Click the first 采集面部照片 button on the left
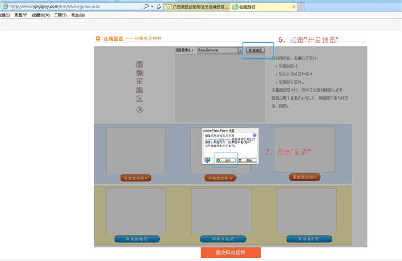Viewport: 402px width, 261px height. coord(136,178)
